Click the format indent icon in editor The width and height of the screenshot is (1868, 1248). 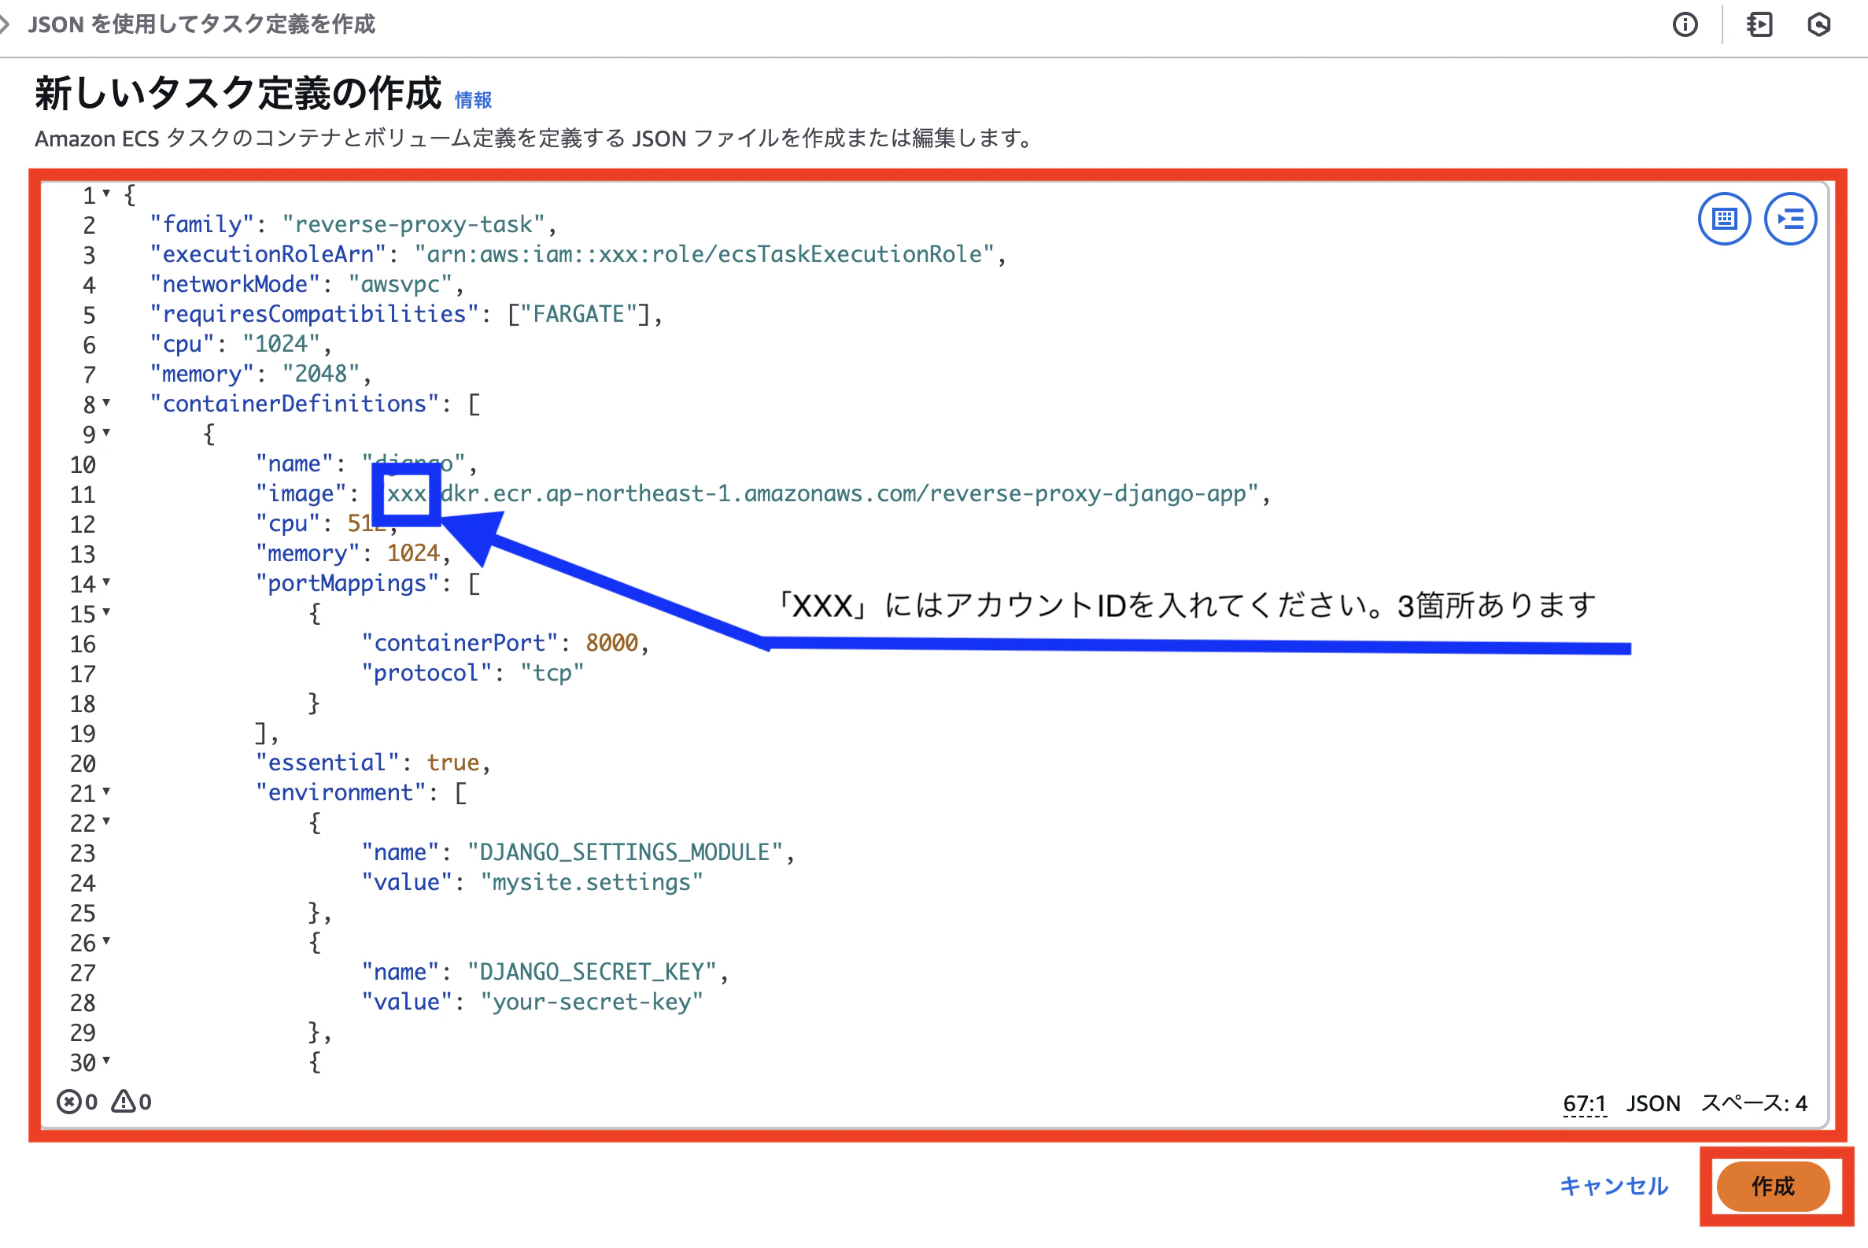pyautogui.click(x=1790, y=219)
